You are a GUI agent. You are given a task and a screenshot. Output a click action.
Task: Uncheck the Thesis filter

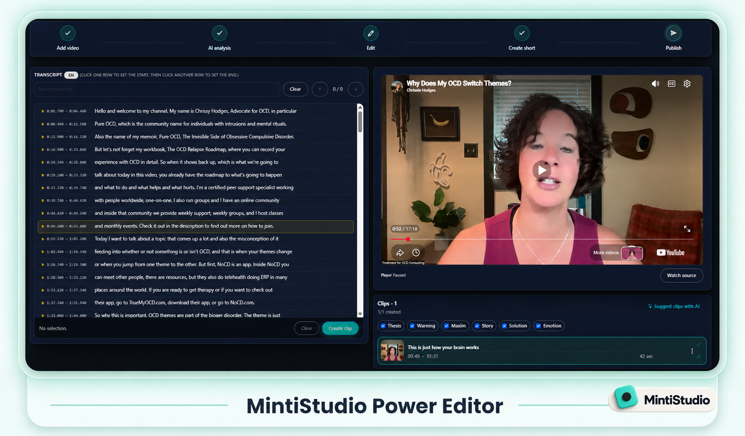pos(383,326)
